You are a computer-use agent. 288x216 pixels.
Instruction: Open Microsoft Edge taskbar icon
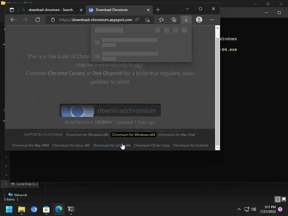pos(59,209)
